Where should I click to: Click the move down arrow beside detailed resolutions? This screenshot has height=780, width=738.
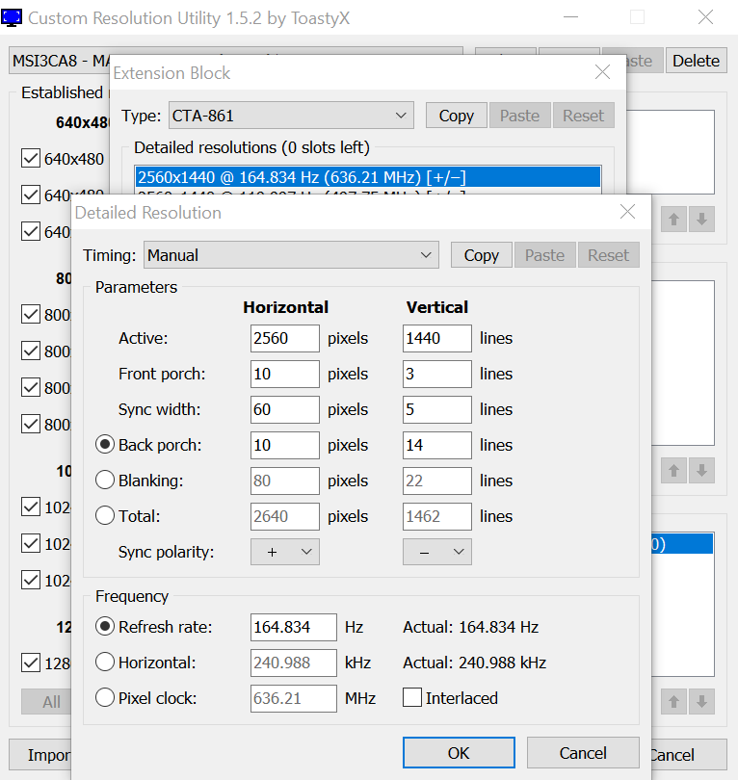(x=701, y=220)
